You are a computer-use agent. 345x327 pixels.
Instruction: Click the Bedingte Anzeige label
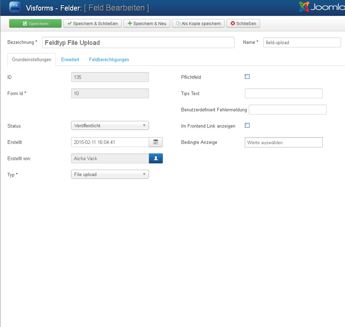click(199, 142)
